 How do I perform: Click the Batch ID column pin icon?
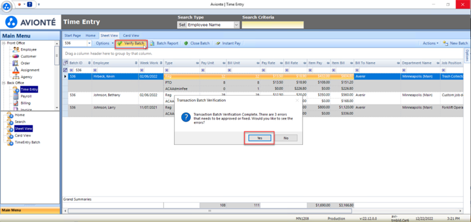[x=89, y=63]
